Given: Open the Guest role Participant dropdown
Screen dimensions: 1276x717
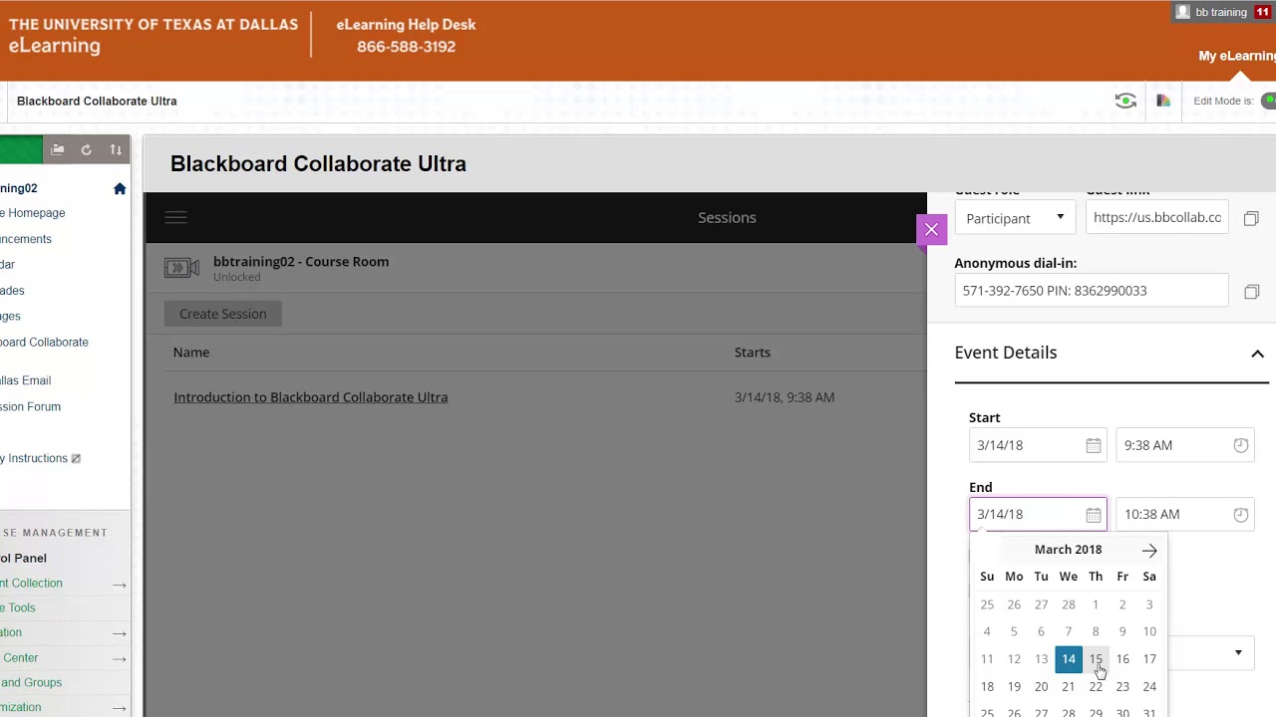Looking at the screenshot, I should pyautogui.click(x=1015, y=218).
